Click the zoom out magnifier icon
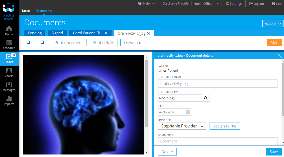The image size is (284, 157). point(43,43)
